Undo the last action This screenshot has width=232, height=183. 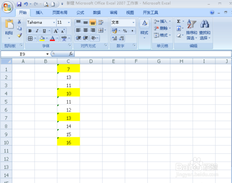(x=26, y=4)
